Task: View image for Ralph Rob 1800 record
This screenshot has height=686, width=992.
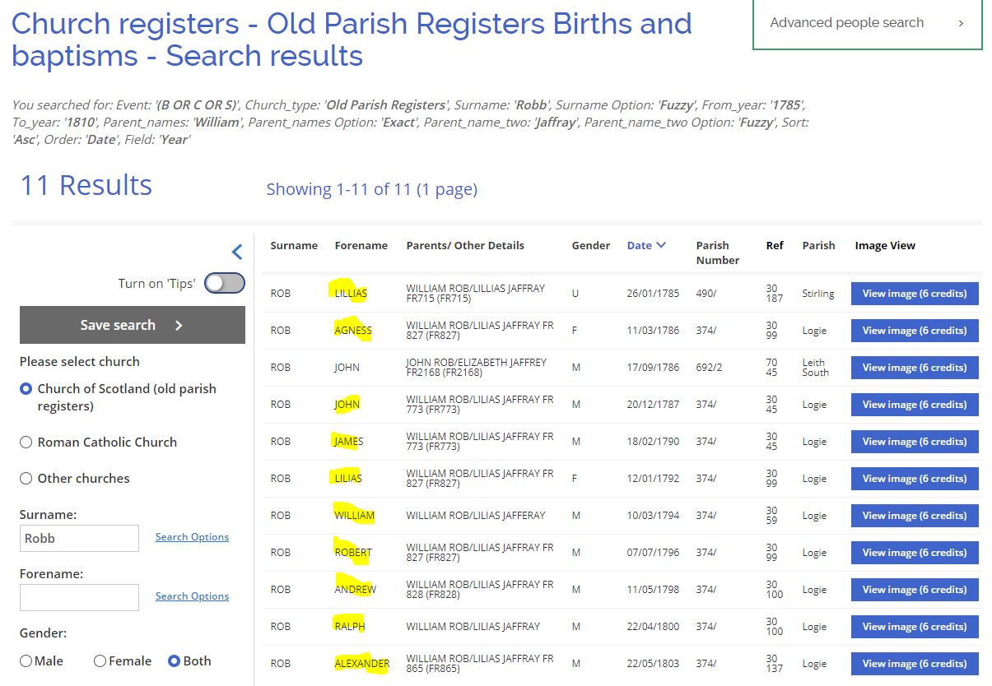Action: tap(914, 627)
